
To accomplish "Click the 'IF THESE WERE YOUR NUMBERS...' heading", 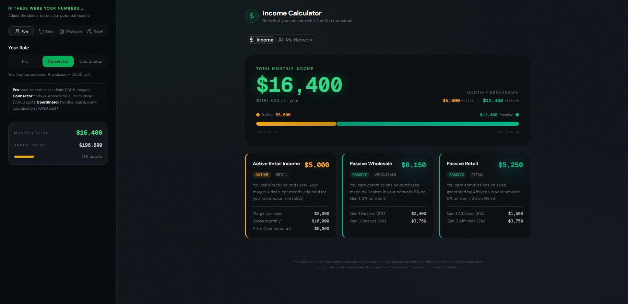I will (x=46, y=8).
